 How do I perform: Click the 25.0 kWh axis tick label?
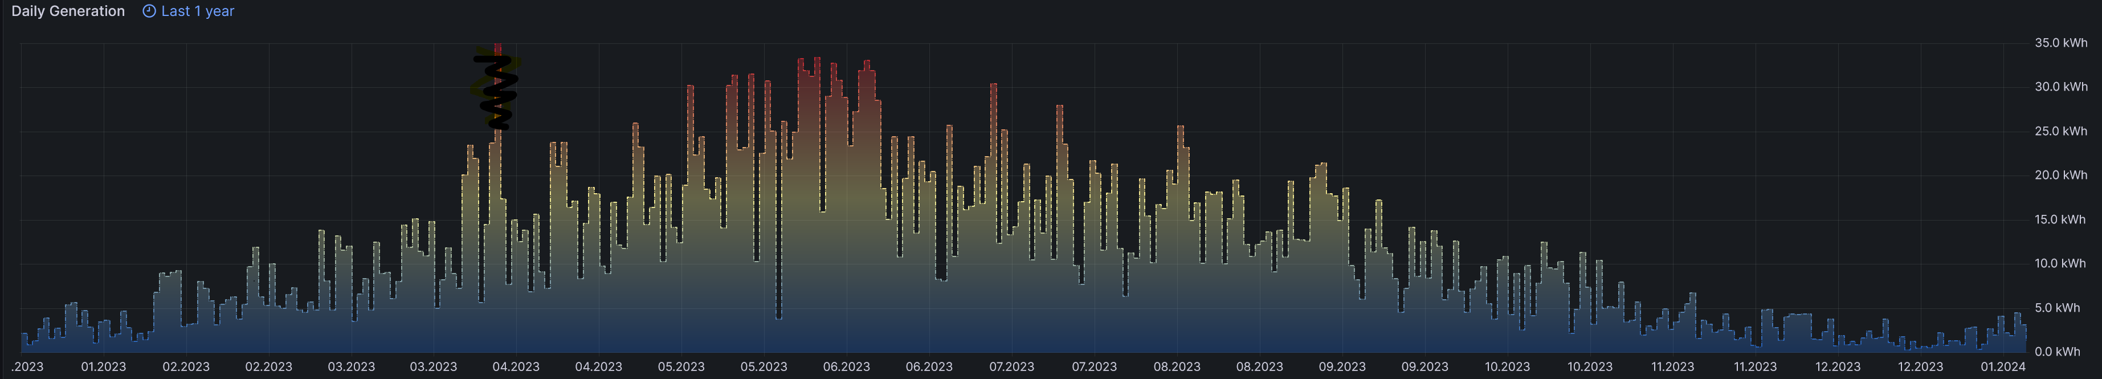pos(2060,131)
